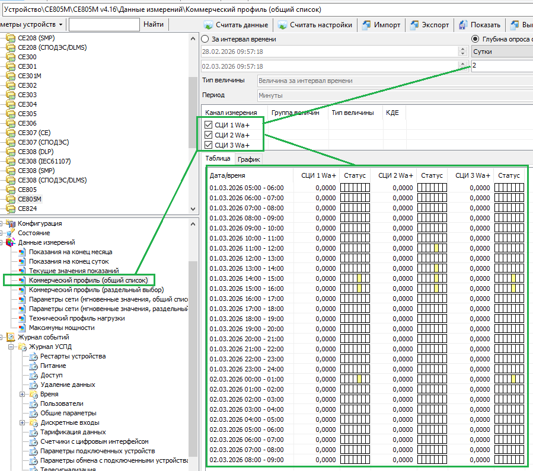The width and height of the screenshot is (533, 471).
Task: Click the Журнал событий node icon
Action: pos(11,337)
